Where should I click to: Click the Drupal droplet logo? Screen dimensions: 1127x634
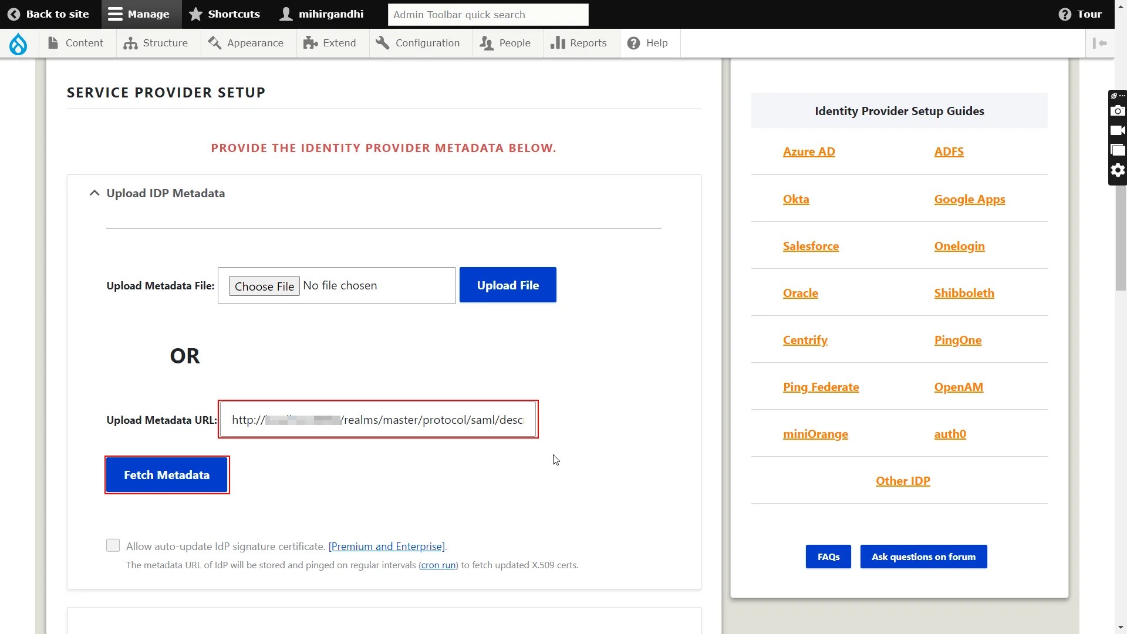[x=18, y=44]
